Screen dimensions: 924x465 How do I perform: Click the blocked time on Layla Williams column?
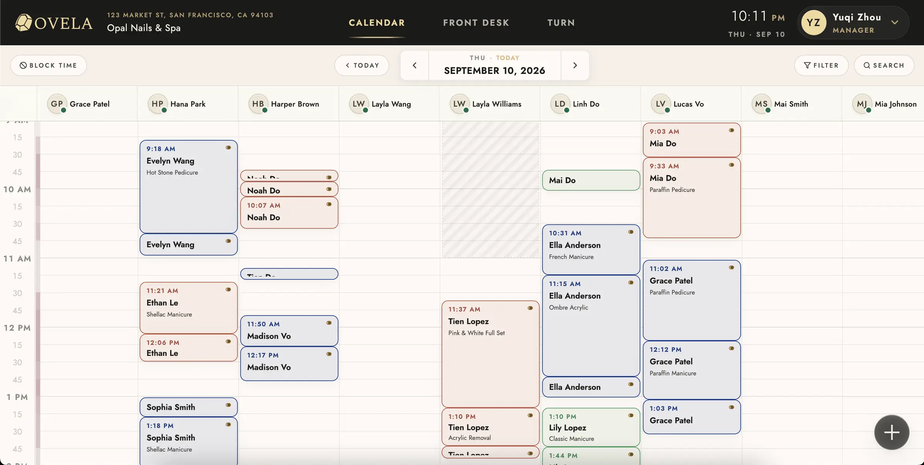click(x=490, y=190)
